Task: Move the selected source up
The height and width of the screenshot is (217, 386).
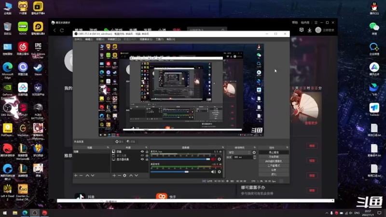Action: 131,176
